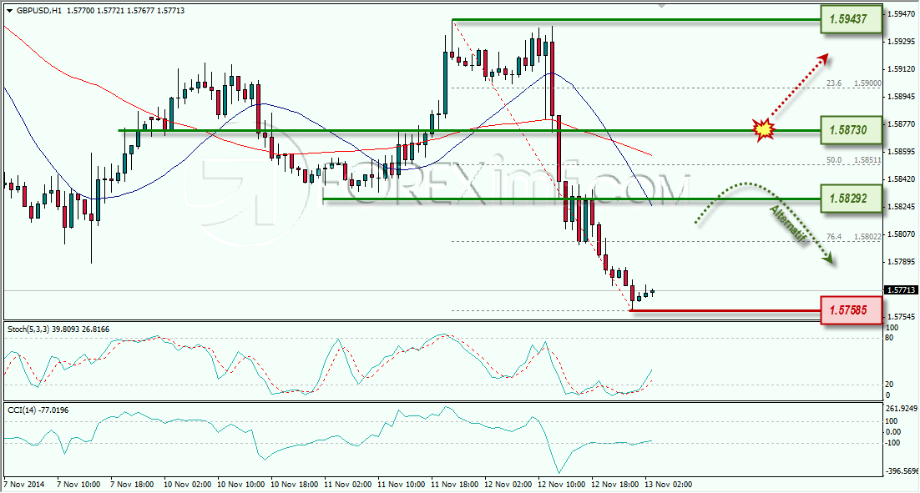Screen dimensions: 920x493
Task: Click price axis value 1.59295
Action: tap(902, 41)
